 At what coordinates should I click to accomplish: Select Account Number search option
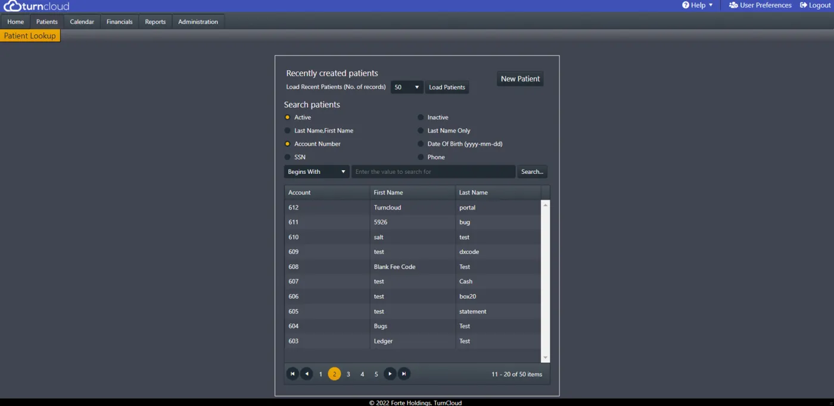(x=288, y=144)
